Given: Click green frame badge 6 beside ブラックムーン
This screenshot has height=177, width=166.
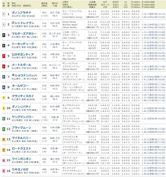Looking at the screenshot, I should 4,129.
